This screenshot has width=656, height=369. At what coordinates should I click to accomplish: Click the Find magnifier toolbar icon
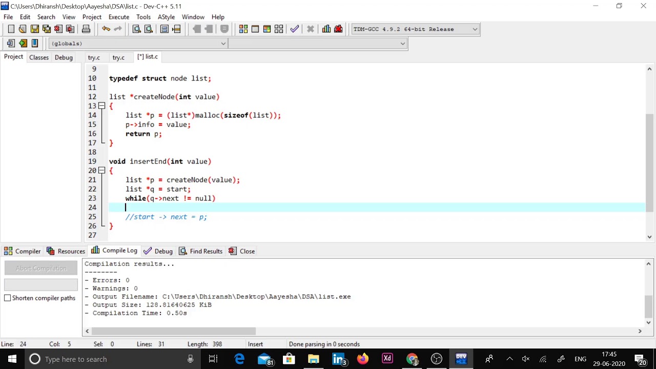[137, 29]
